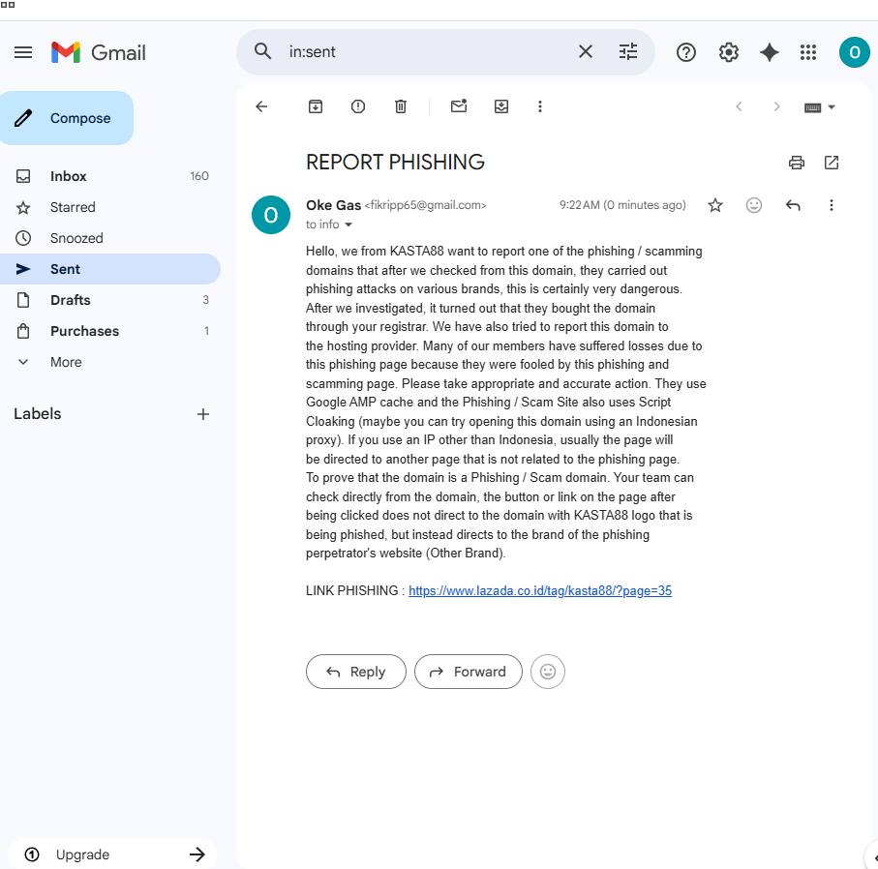Click the Compose button
This screenshot has width=878, height=869.
tap(66, 118)
